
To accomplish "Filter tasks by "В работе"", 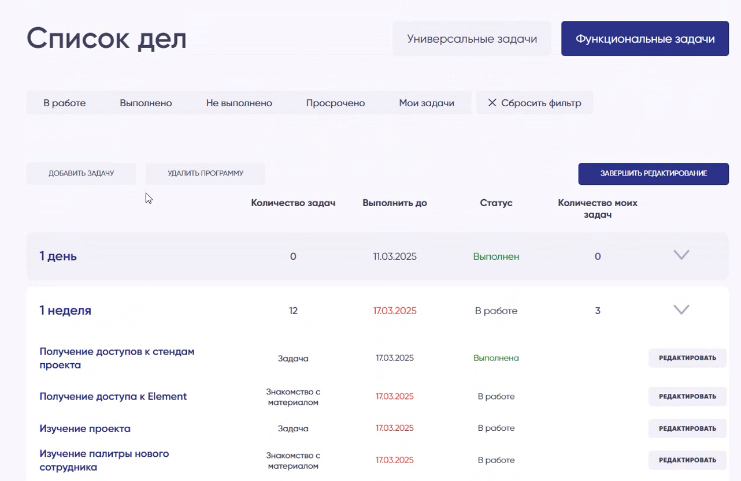I will pyautogui.click(x=65, y=103).
